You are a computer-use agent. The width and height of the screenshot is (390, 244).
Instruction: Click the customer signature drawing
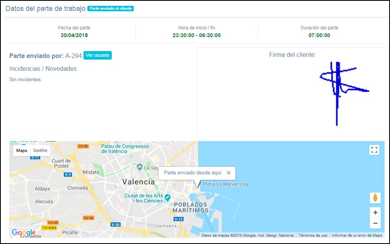coord(344,94)
